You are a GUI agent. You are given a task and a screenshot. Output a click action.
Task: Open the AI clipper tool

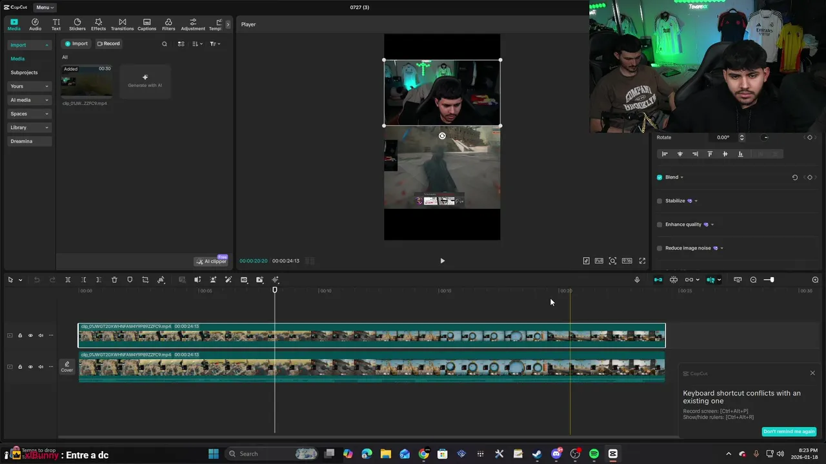pos(212,261)
